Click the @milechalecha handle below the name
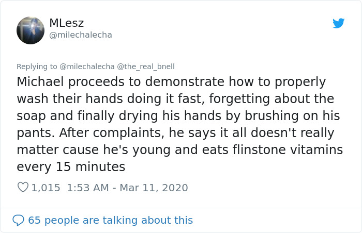This screenshot has width=362, height=233. click(80, 35)
